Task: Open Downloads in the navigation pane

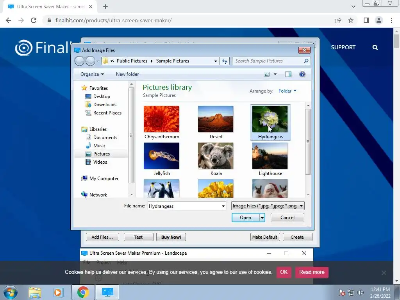Action: [x=105, y=105]
